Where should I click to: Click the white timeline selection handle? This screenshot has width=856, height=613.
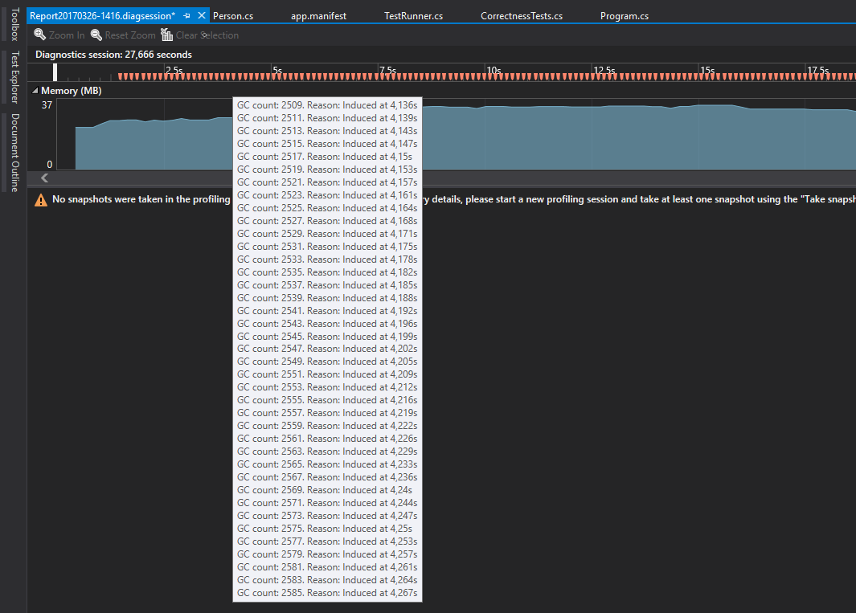[55, 72]
